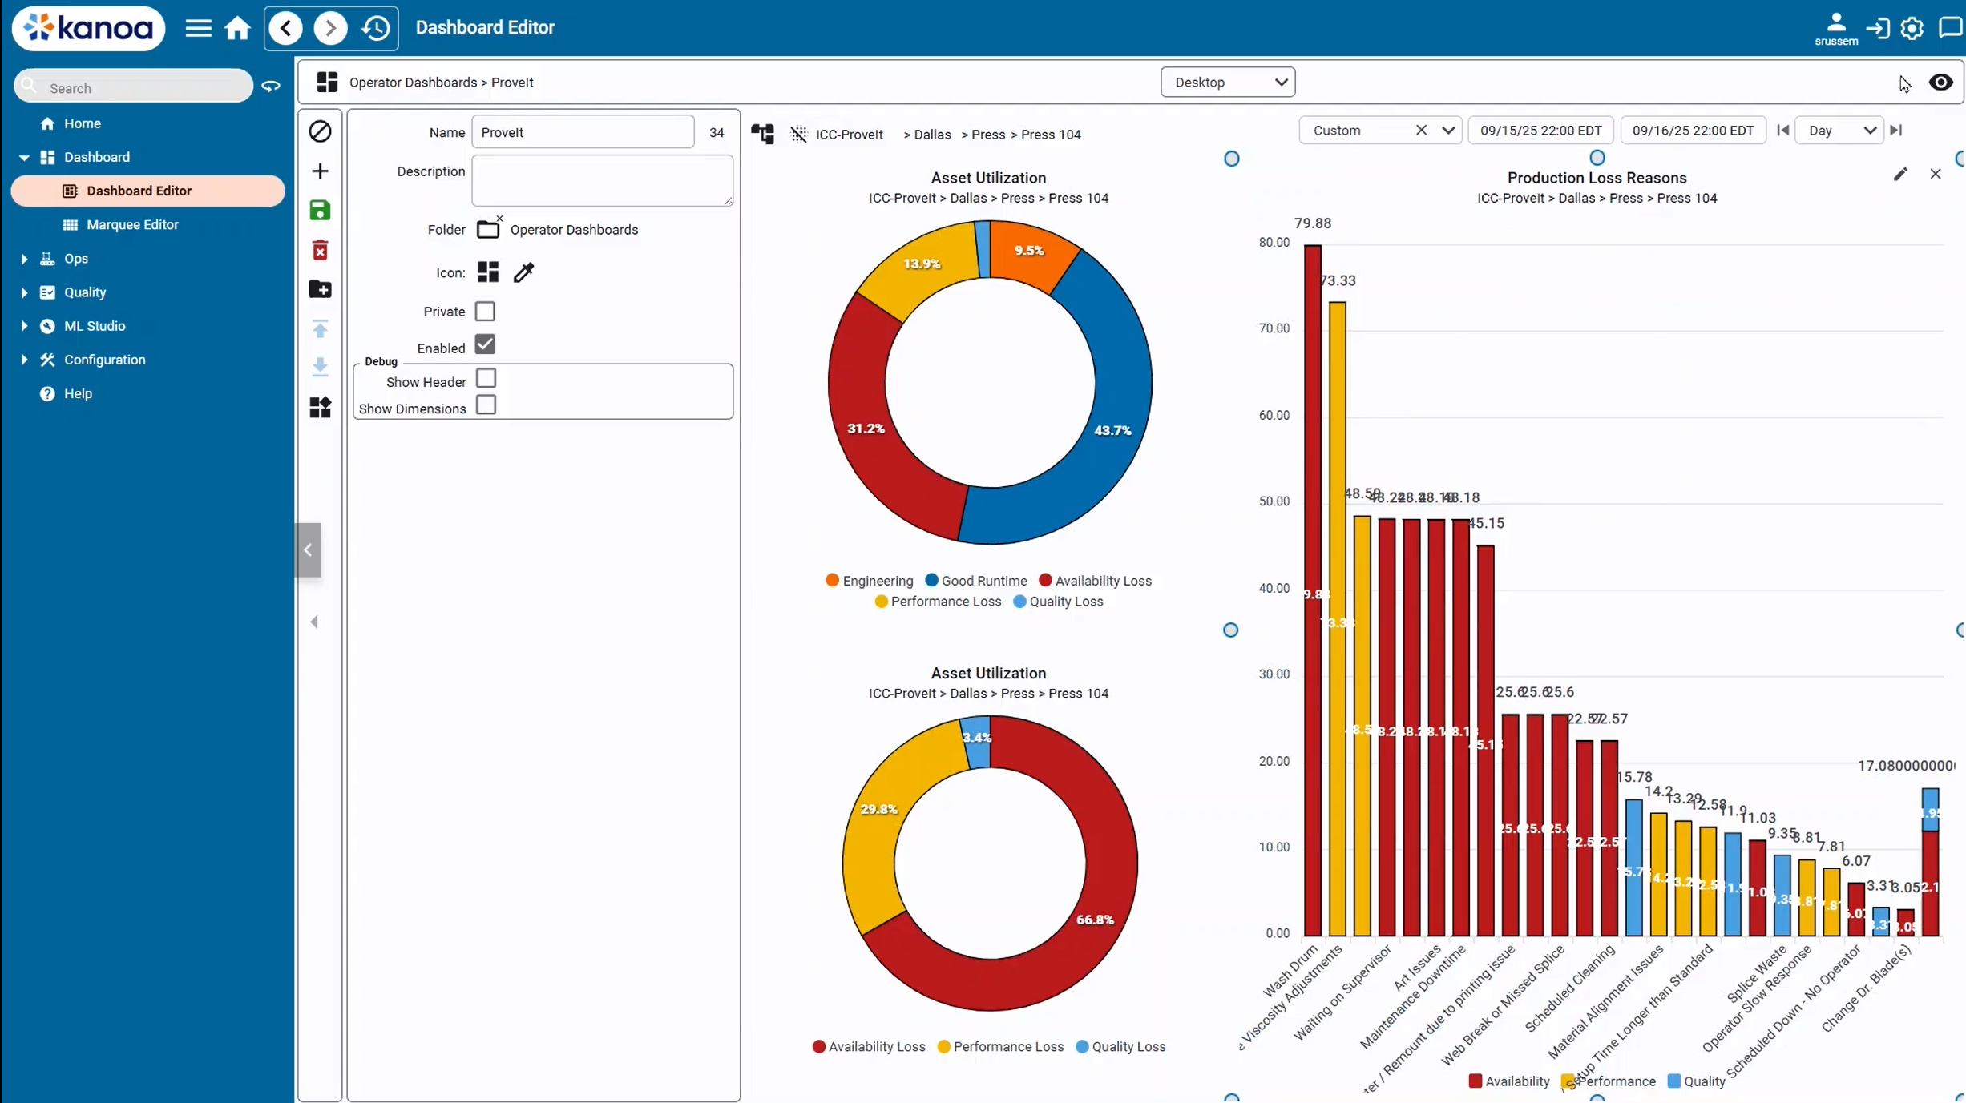Click the plus add icon in toolbar
Viewport: 1966px width, 1103px height.
[320, 171]
